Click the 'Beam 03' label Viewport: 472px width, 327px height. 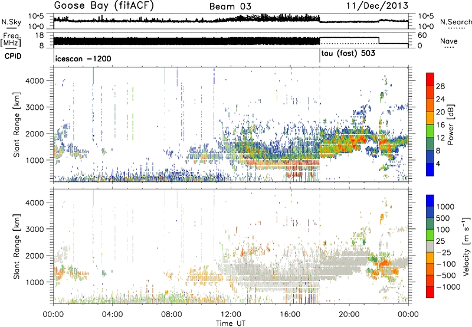click(230, 6)
